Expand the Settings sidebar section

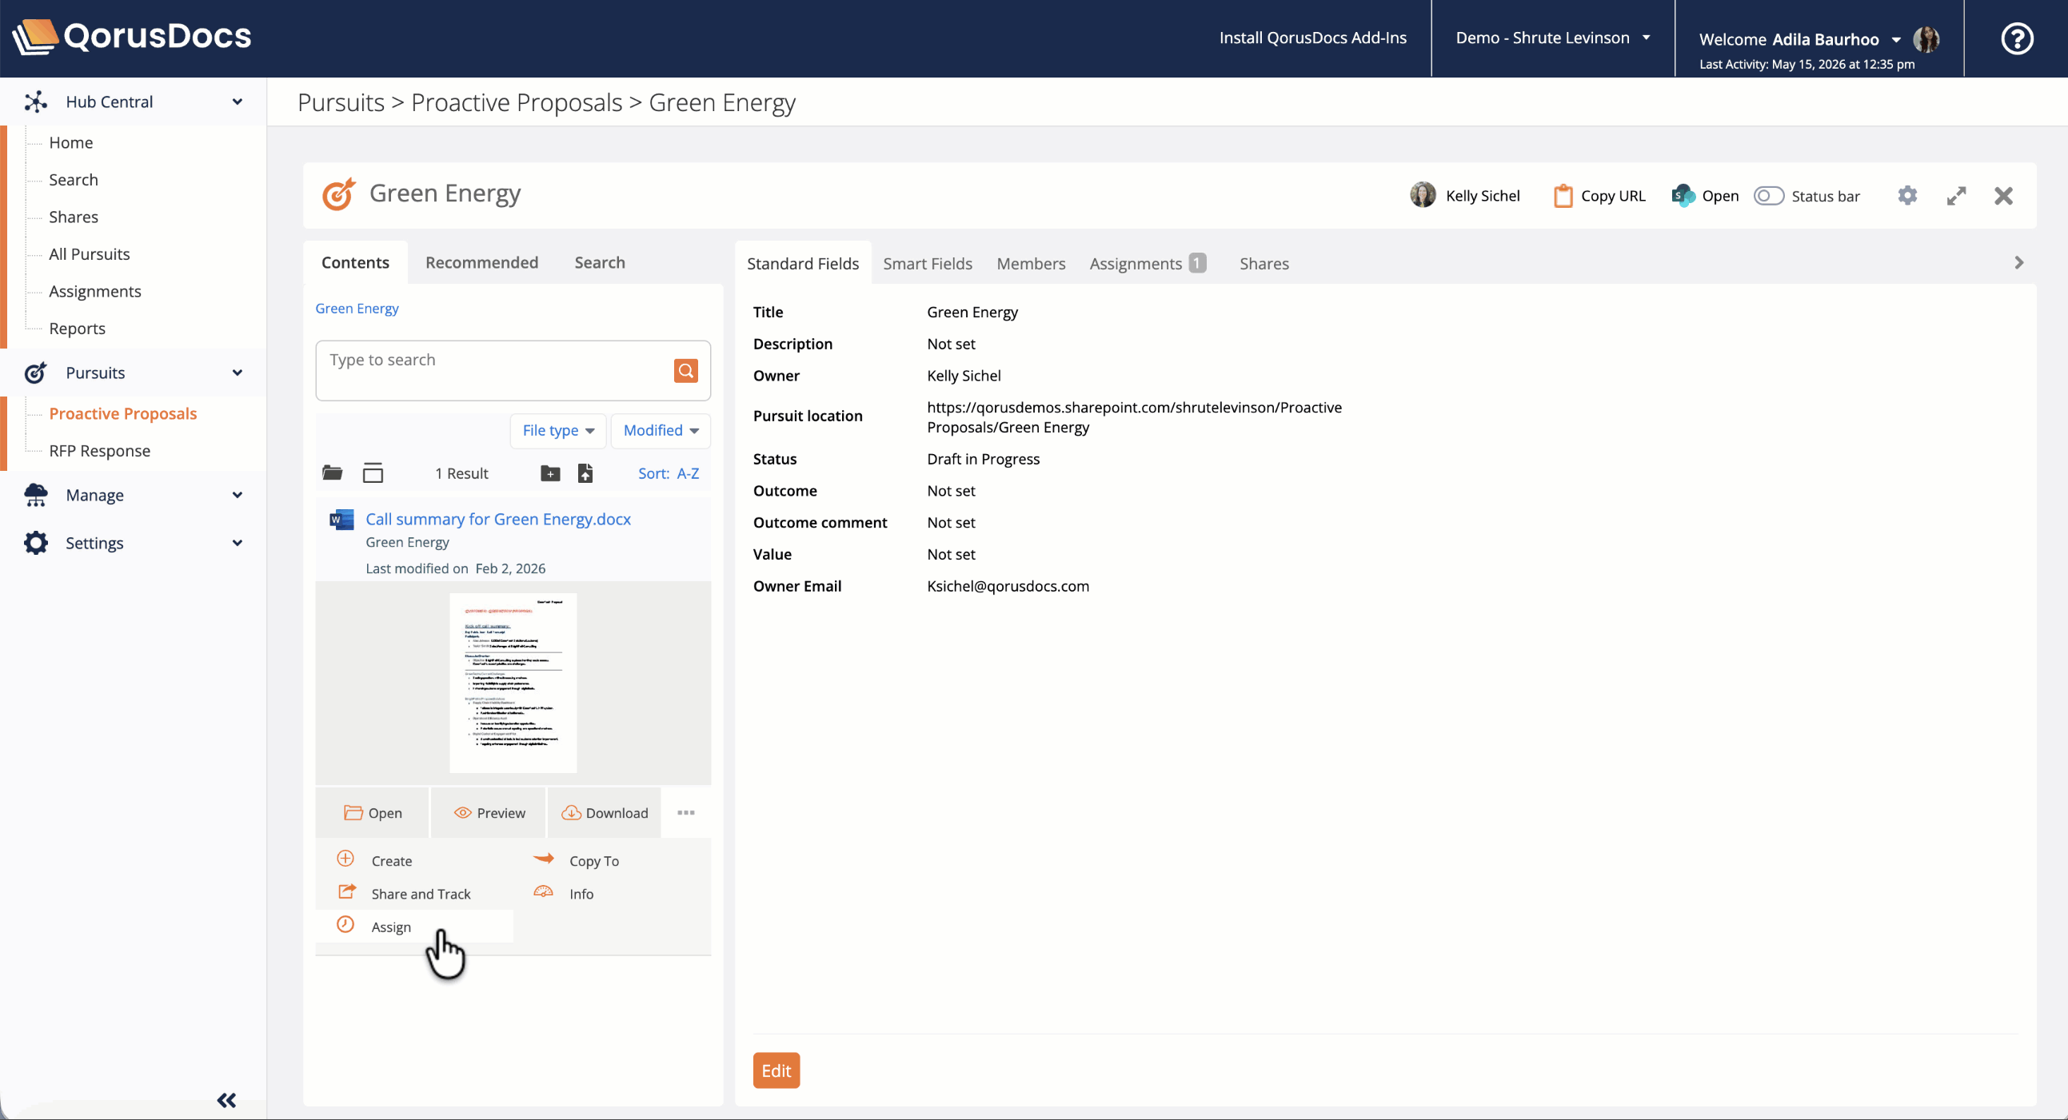click(x=238, y=543)
